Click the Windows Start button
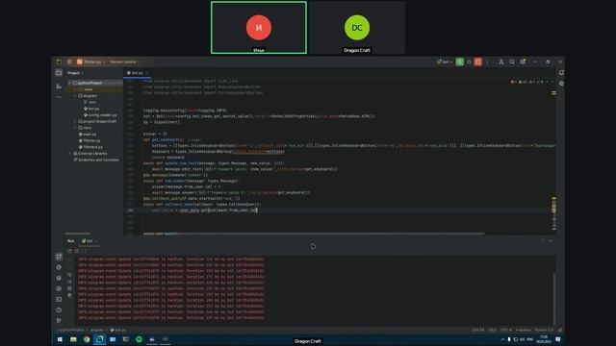The image size is (616, 346). (x=60, y=339)
